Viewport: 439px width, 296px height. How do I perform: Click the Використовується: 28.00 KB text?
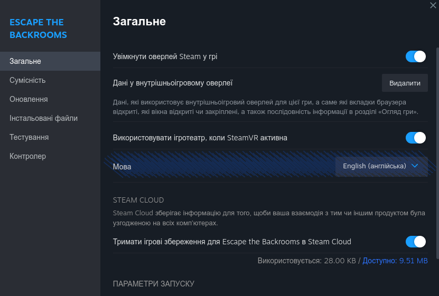tap(306, 261)
